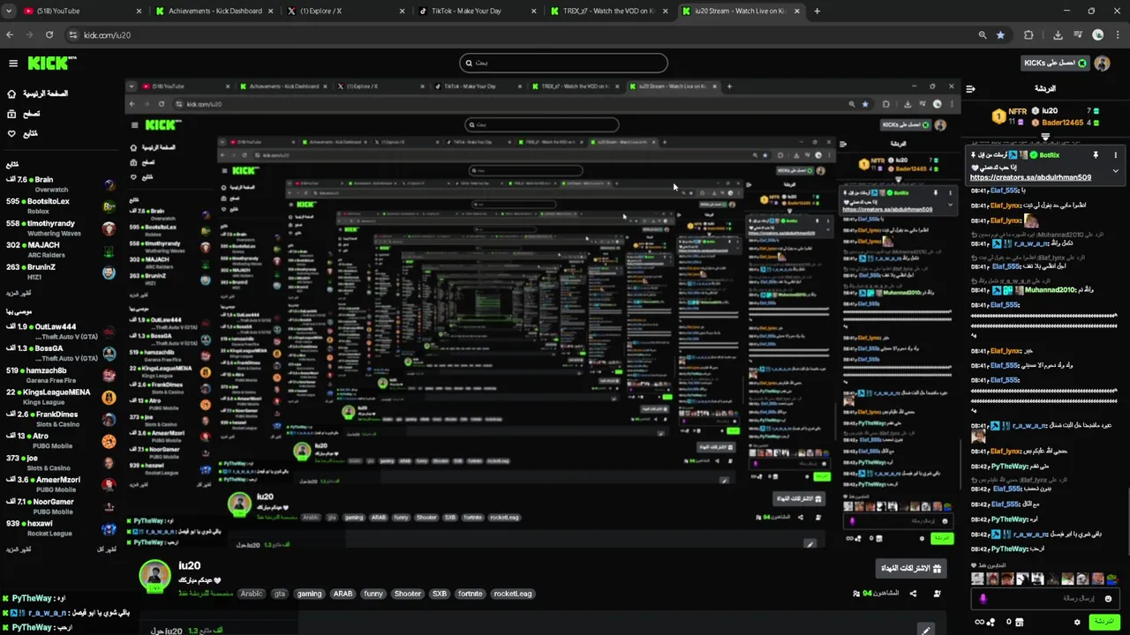
Task: Expand pinned message with its chevron arrow
Action: [1115, 171]
